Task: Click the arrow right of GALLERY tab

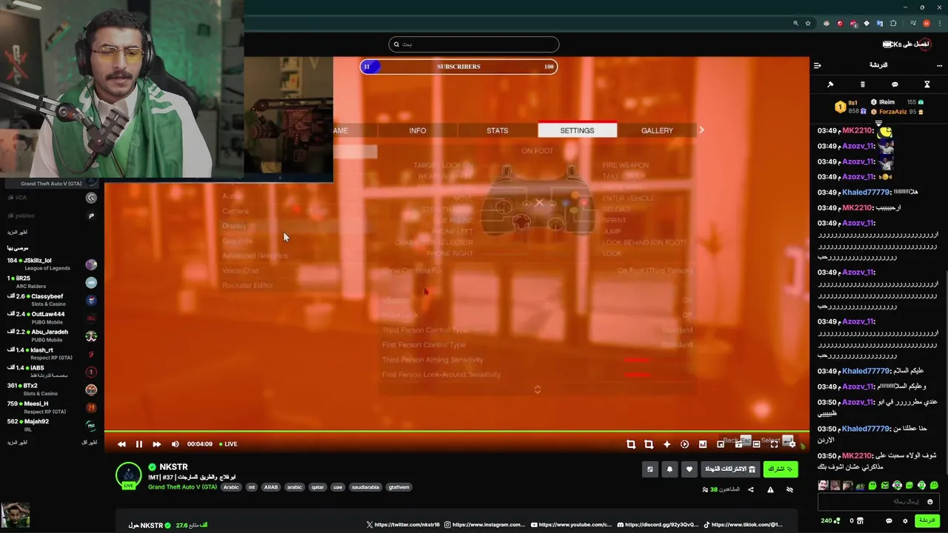Action: (701, 130)
